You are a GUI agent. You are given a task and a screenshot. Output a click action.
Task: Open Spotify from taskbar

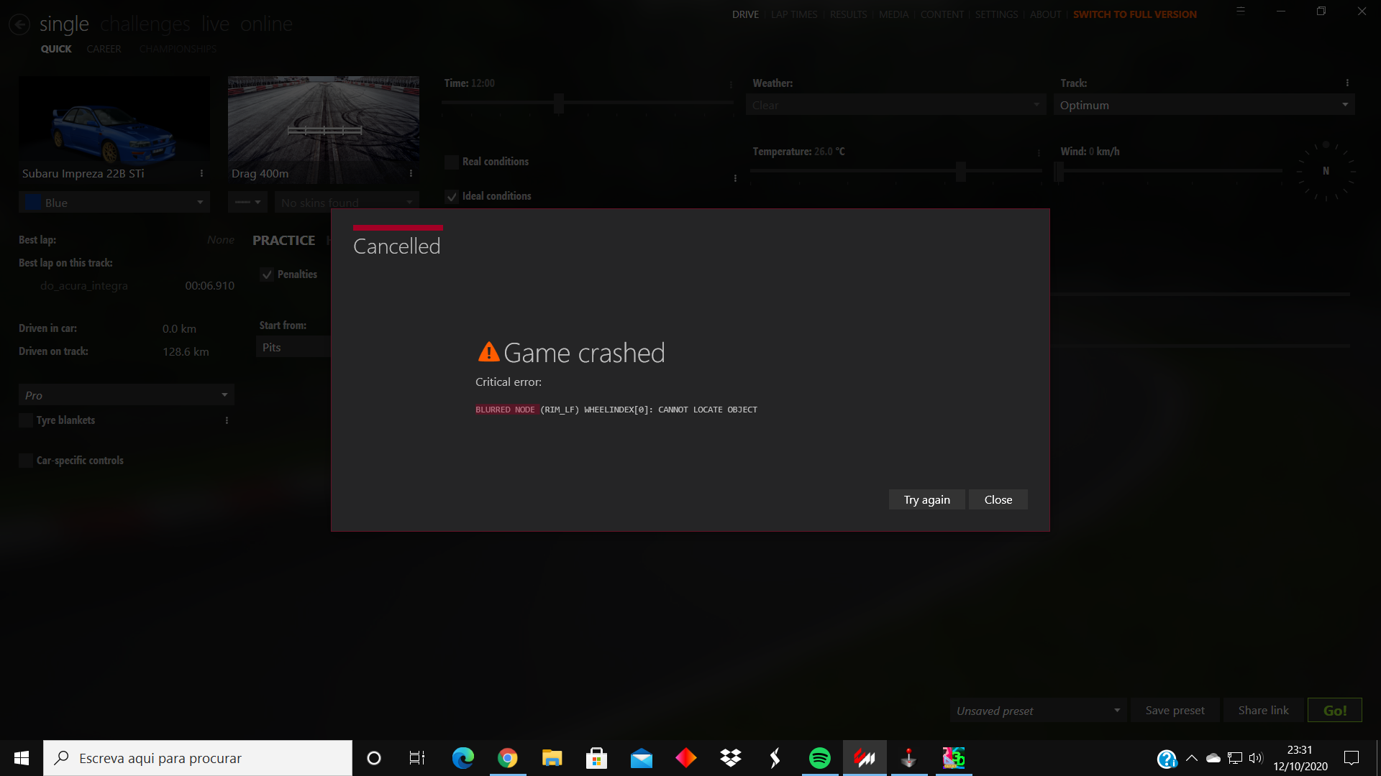tap(820, 758)
